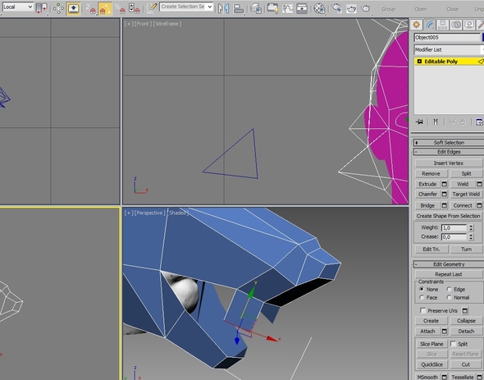Expand the Soft Selection rollout
484x380 pixels.
[449, 143]
